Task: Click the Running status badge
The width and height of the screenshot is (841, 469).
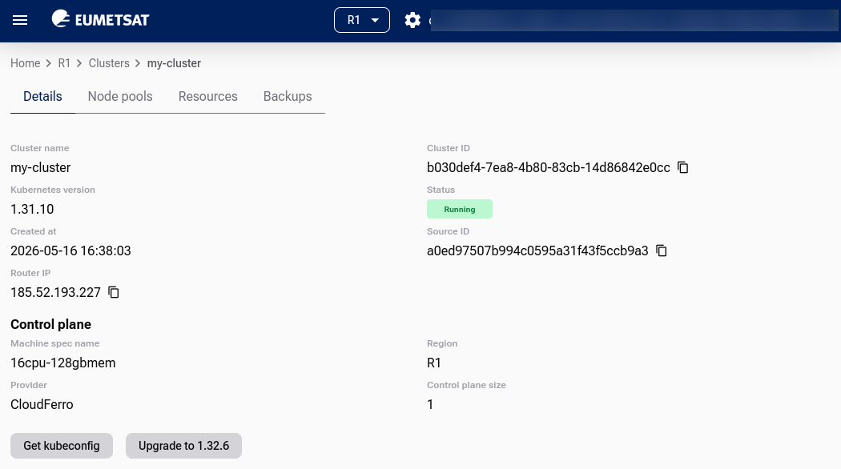Action: (460, 209)
